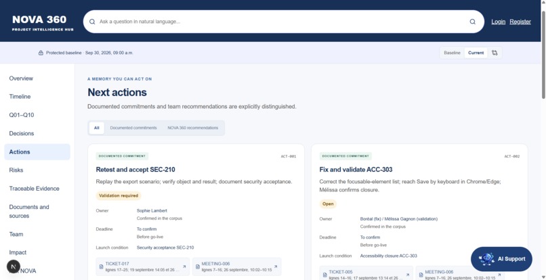Select the All filter tab
The width and height of the screenshot is (546, 280).
[96, 128]
